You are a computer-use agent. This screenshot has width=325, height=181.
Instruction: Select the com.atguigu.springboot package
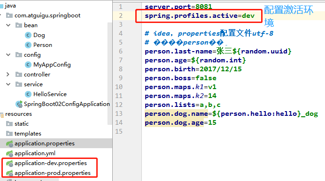(47, 15)
